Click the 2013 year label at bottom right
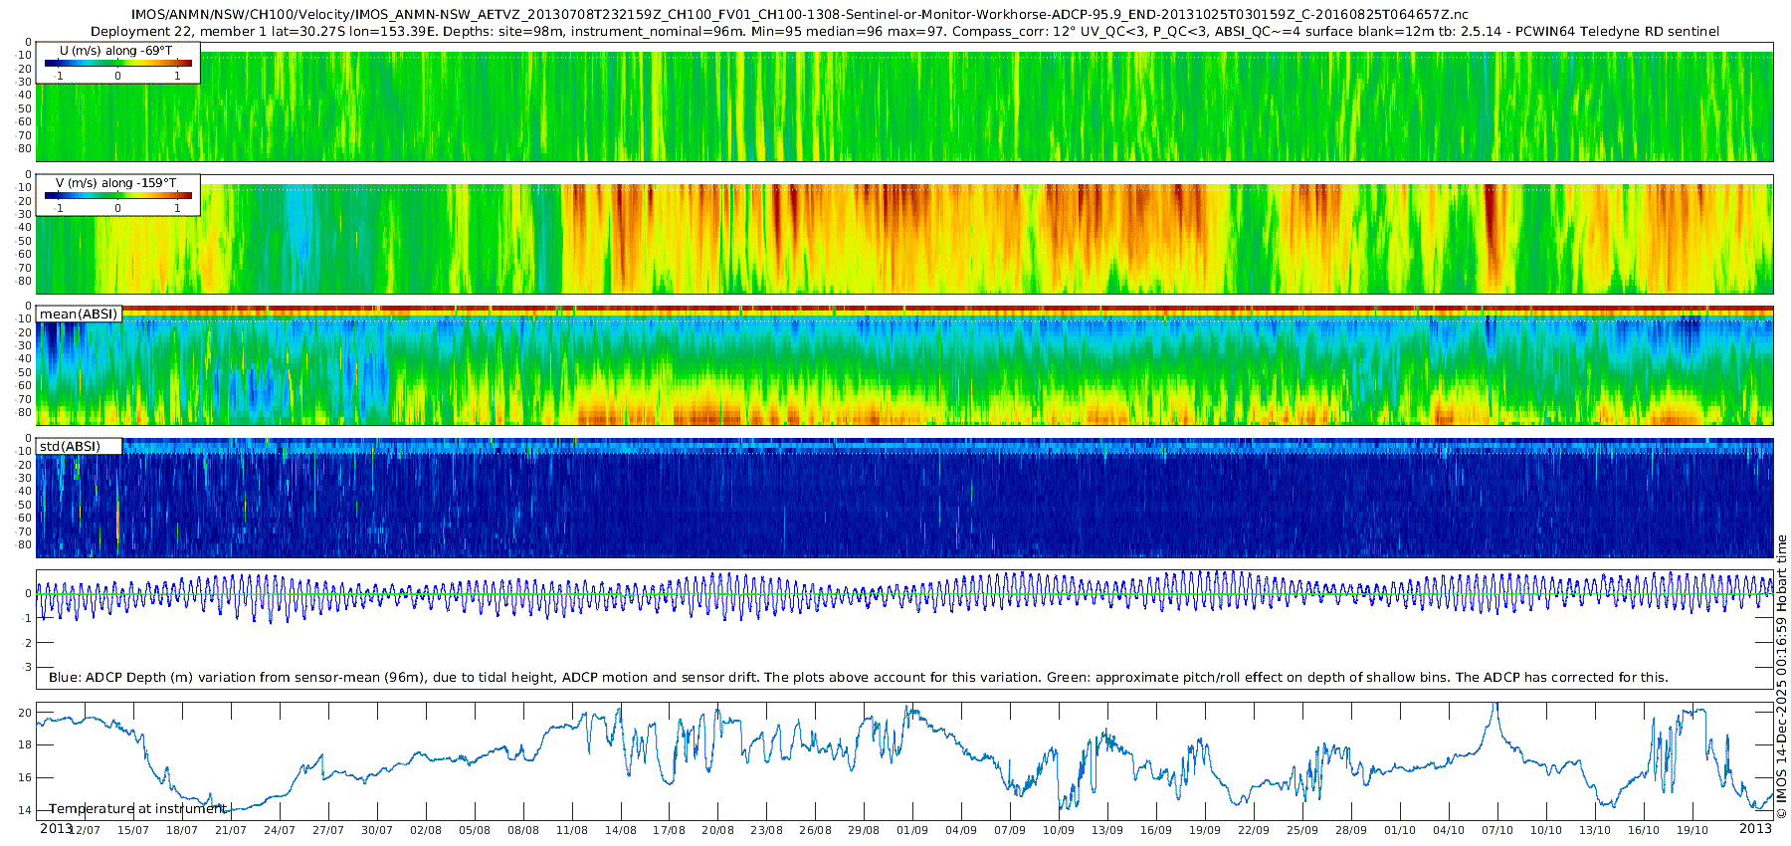This screenshot has height=846, width=1791. click(1755, 828)
